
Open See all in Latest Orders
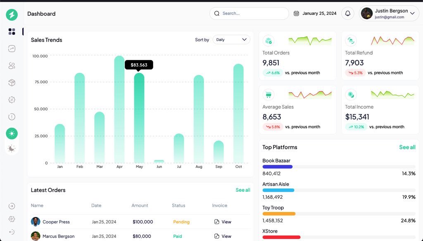(243, 190)
